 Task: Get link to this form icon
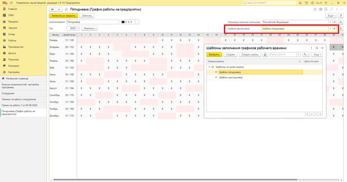[331, 9]
